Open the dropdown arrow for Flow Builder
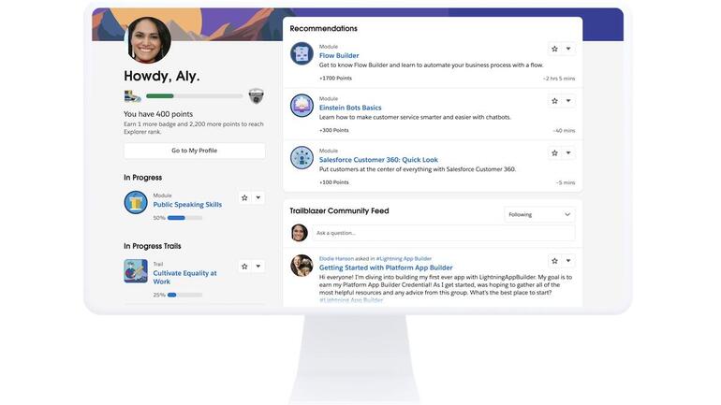 (x=568, y=49)
